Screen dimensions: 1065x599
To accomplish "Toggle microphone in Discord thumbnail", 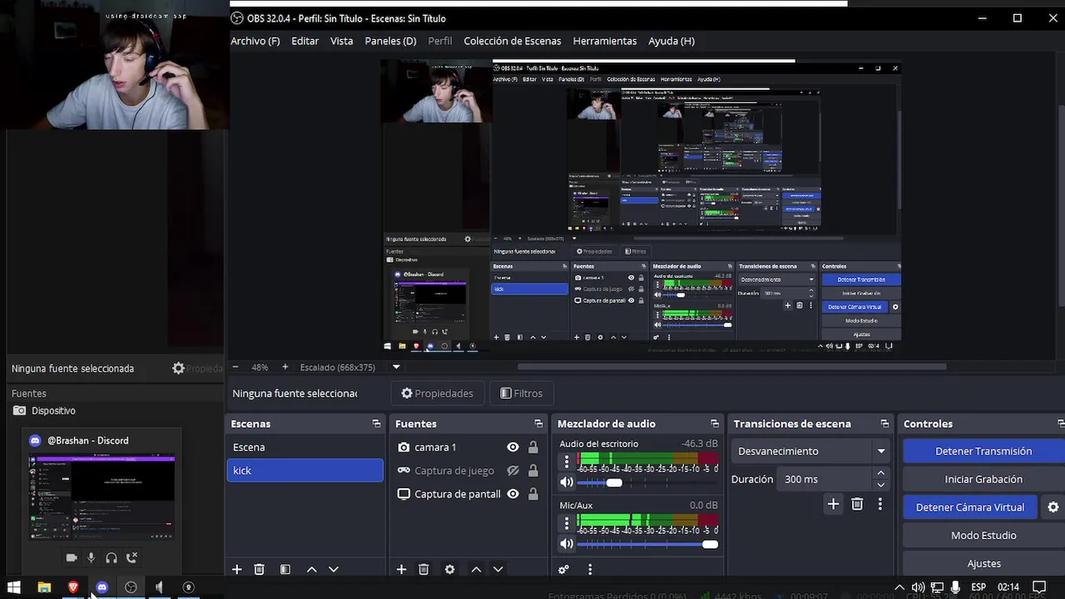I will pyautogui.click(x=92, y=558).
